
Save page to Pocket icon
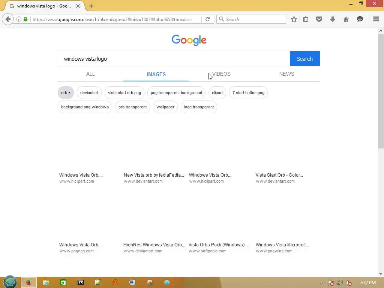tap(319, 19)
